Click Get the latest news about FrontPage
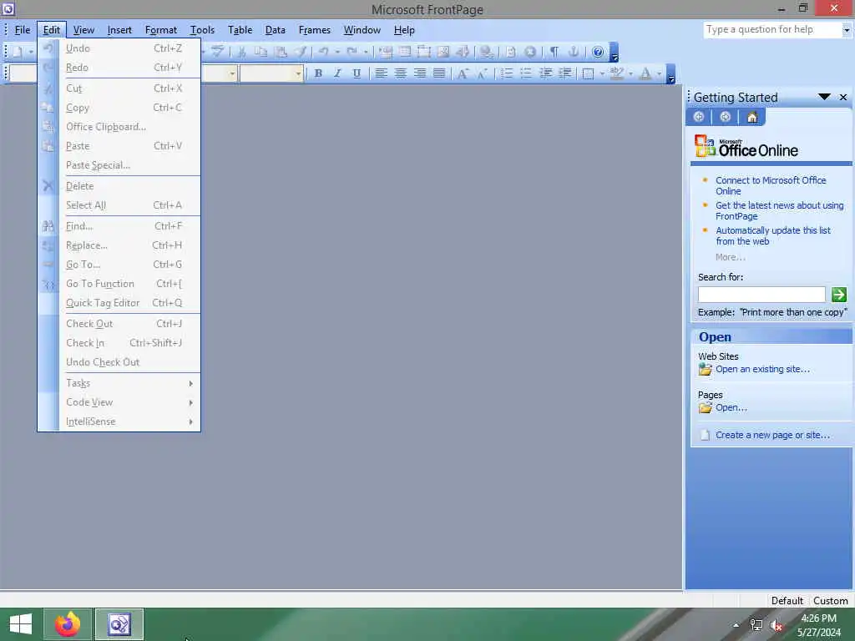The height and width of the screenshot is (641, 855). click(779, 210)
